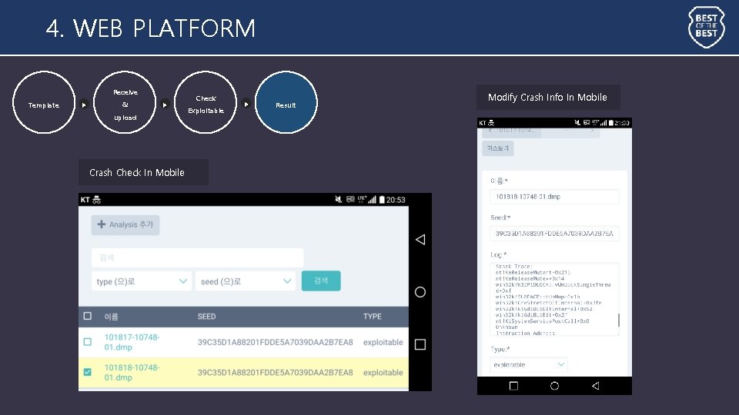739x415 pixels.
Task: Click seed value in 101818 row
Action: click(x=276, y=372)
